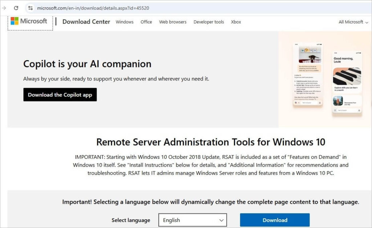
Task: Expand the All Microsoft dropdown
Action: [x=352, y=22]
